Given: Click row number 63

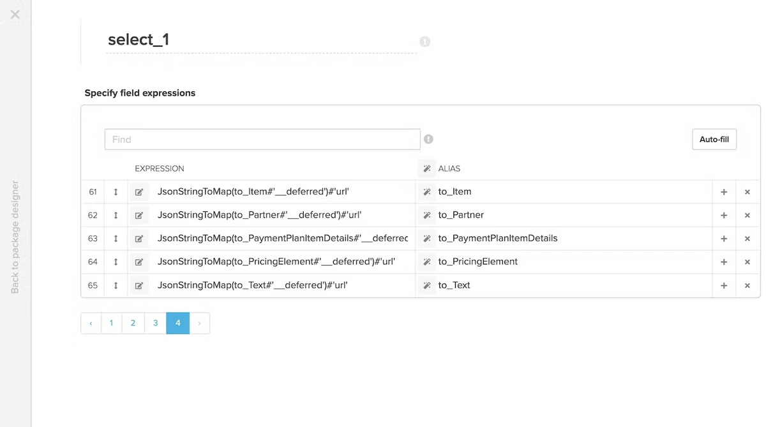Looking at the screenshot, I should coord(93,239).
